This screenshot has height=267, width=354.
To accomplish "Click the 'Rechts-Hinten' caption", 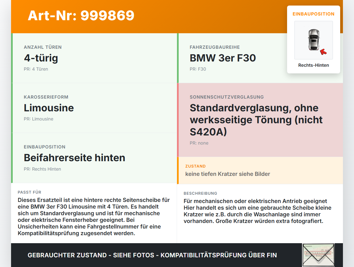I will [314, 65].
